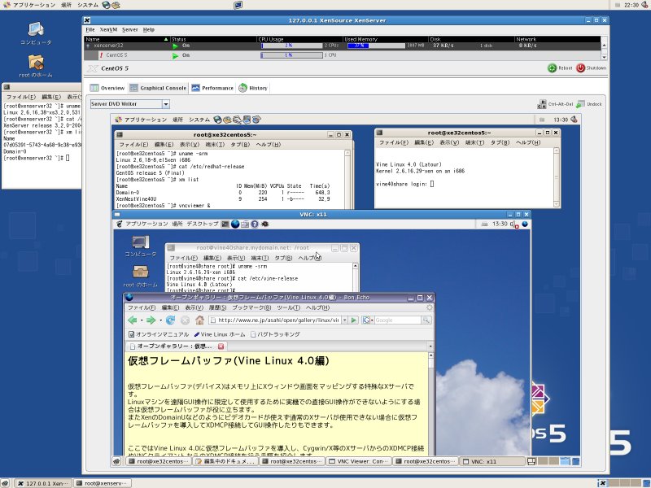Image resolution: width=651 pixels, height=488 pixels.
Task: Go to the browser Home page
Action: [199, 320]
